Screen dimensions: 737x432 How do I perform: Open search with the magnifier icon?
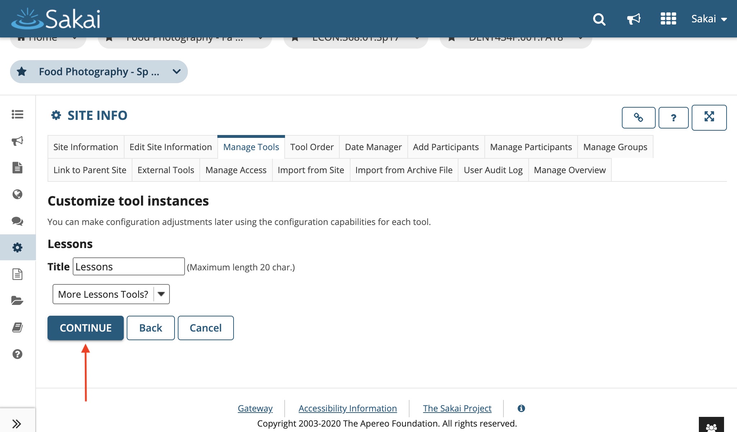pyautogui.click(x=599, y=19)
